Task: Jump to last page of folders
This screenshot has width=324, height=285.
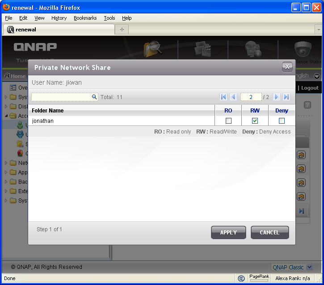Action: click(x=286, y=97)
